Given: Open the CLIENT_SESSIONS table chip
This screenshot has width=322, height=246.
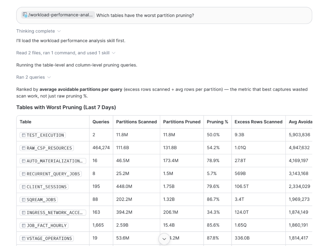Looking at the screenshot, I should tap(44, 187).
